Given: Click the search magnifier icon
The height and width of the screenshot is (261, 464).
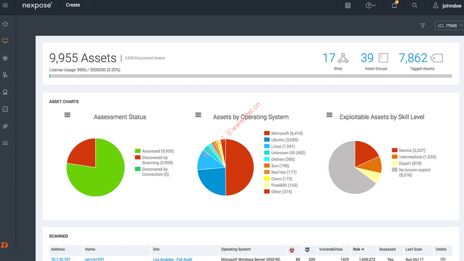Looking at the screenshot, I should tap(415, 6).
